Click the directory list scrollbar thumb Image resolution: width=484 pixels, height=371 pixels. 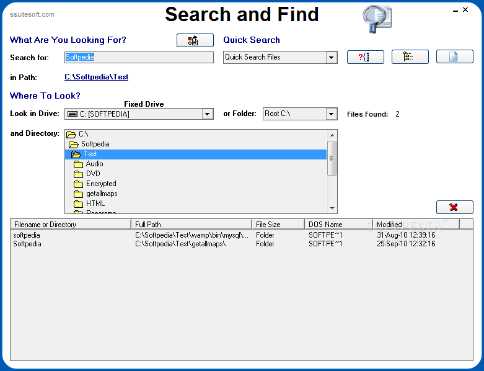point(332,158)
